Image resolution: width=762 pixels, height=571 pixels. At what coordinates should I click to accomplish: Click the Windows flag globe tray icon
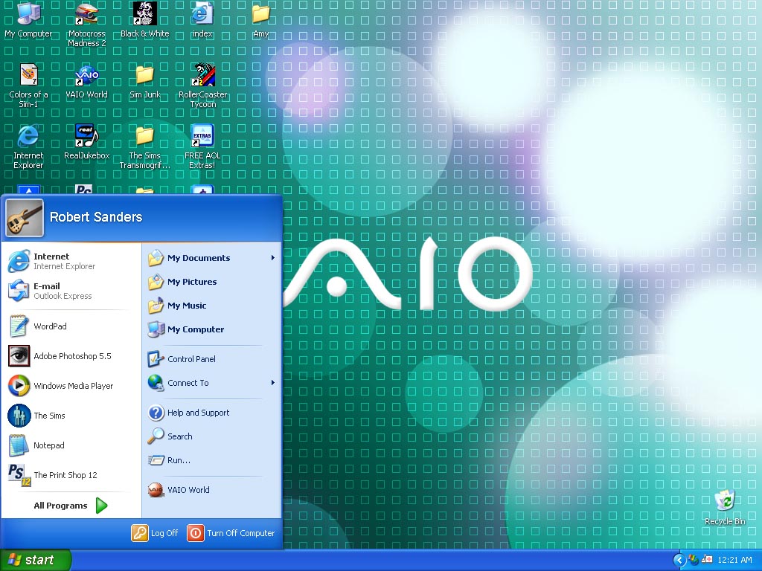pos(694,560)
